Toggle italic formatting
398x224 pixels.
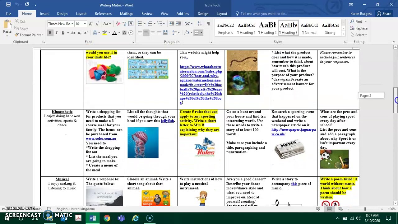point(56,33)
